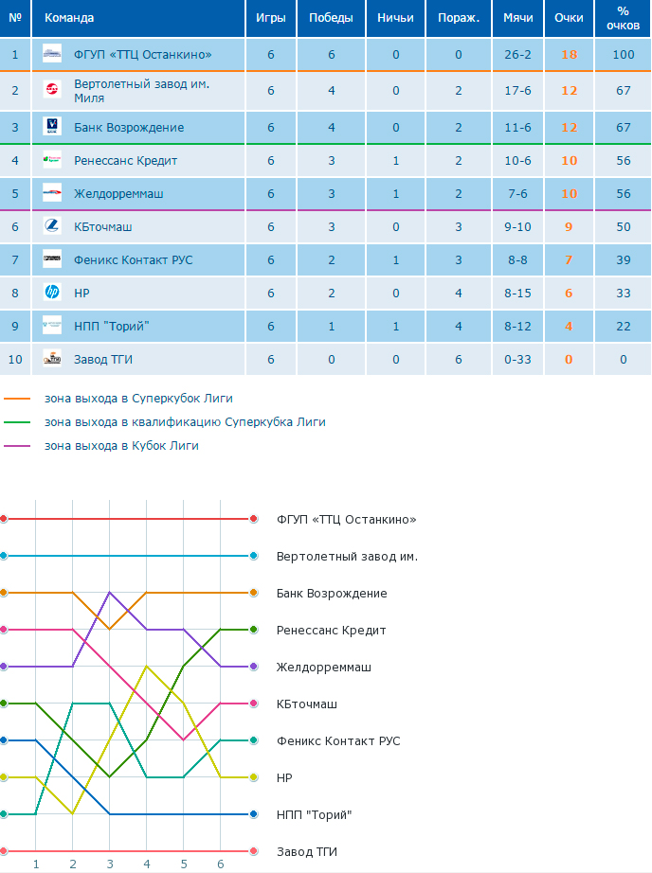Click legend text зона выхода в Кубок Лиги
The height and width of the screenshot is (873, 652).
(121, 446)
